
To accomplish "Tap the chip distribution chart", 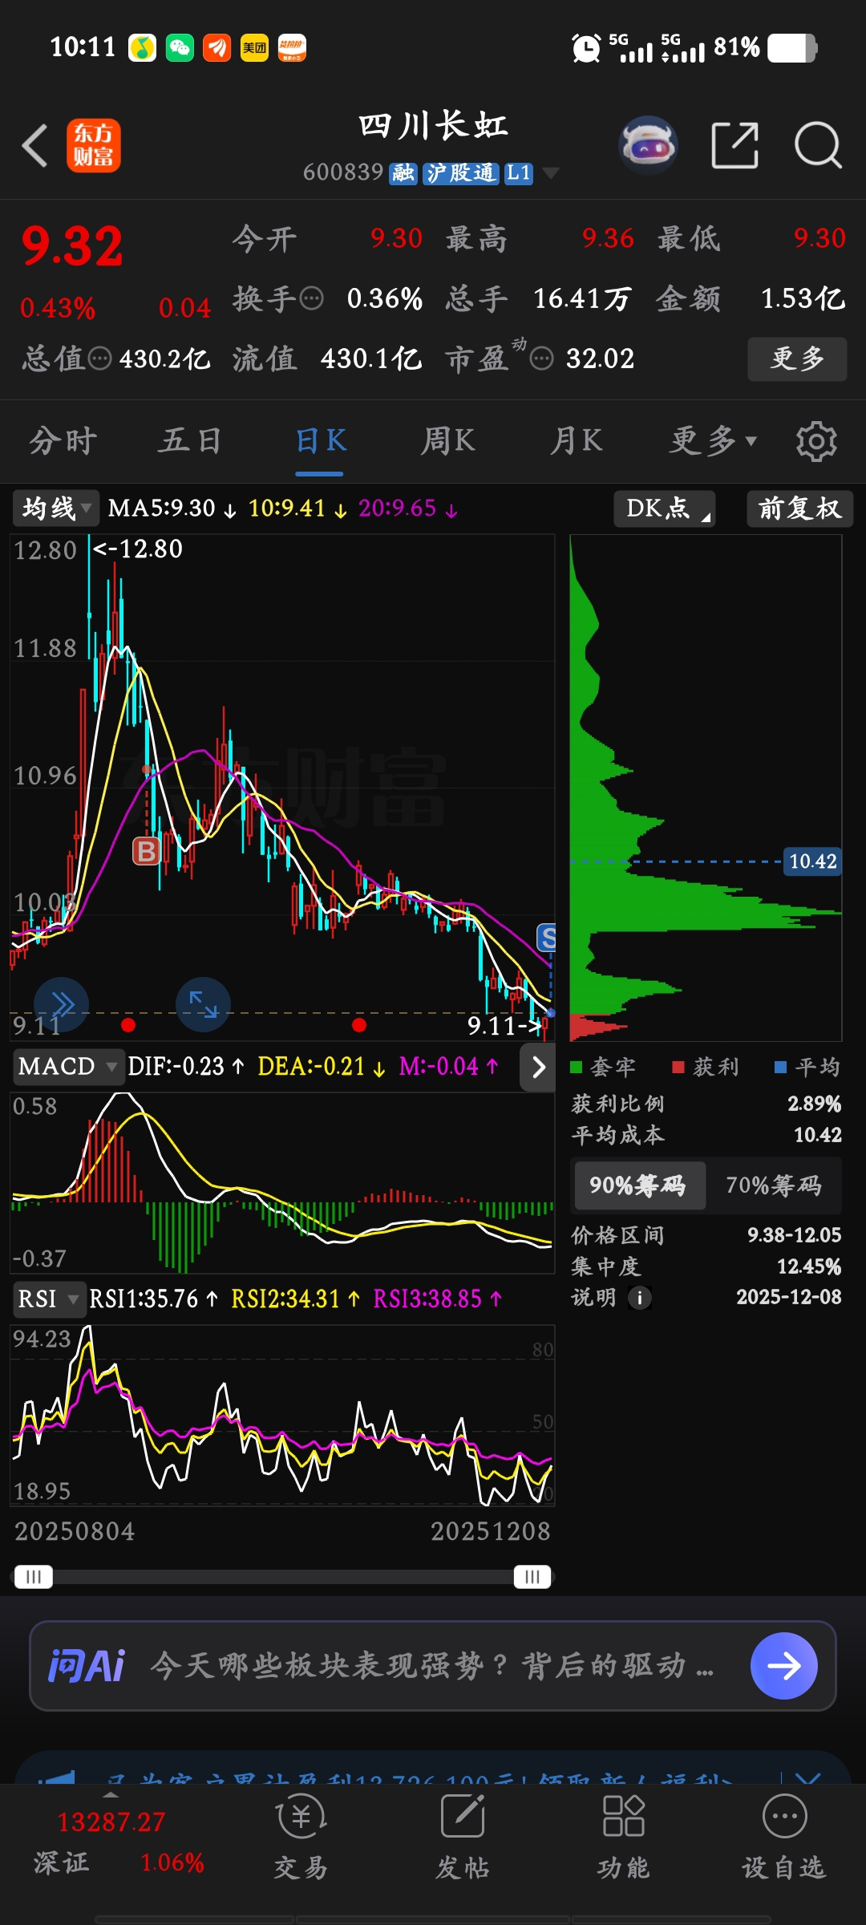I will (706, 788).
